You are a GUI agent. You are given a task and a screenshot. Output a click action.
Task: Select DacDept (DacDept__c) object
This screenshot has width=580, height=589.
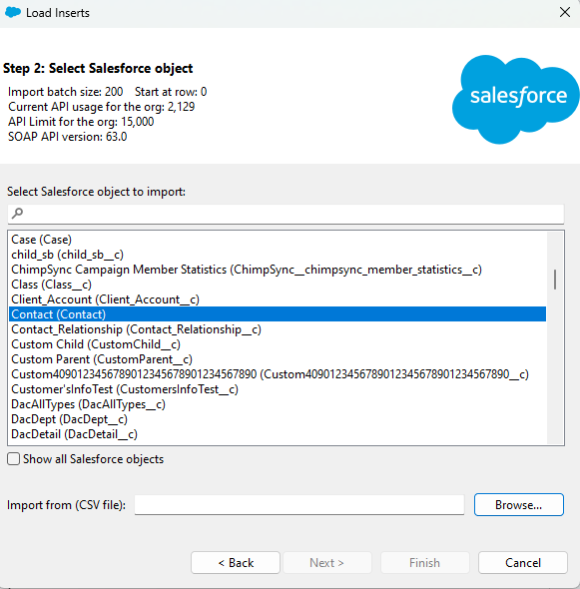[x=278, y=419]
